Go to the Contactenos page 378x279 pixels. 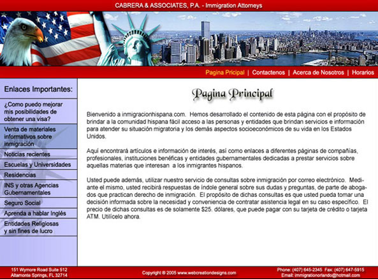pos(268,73)
